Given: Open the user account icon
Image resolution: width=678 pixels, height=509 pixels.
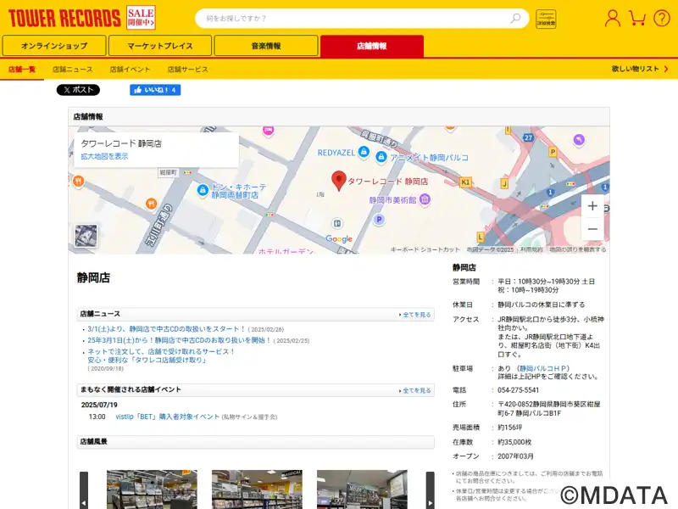Looking at the screenshot, I should 612,18.
